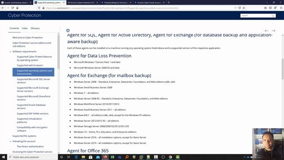Open Task View on taskbar

click(69, 157)
